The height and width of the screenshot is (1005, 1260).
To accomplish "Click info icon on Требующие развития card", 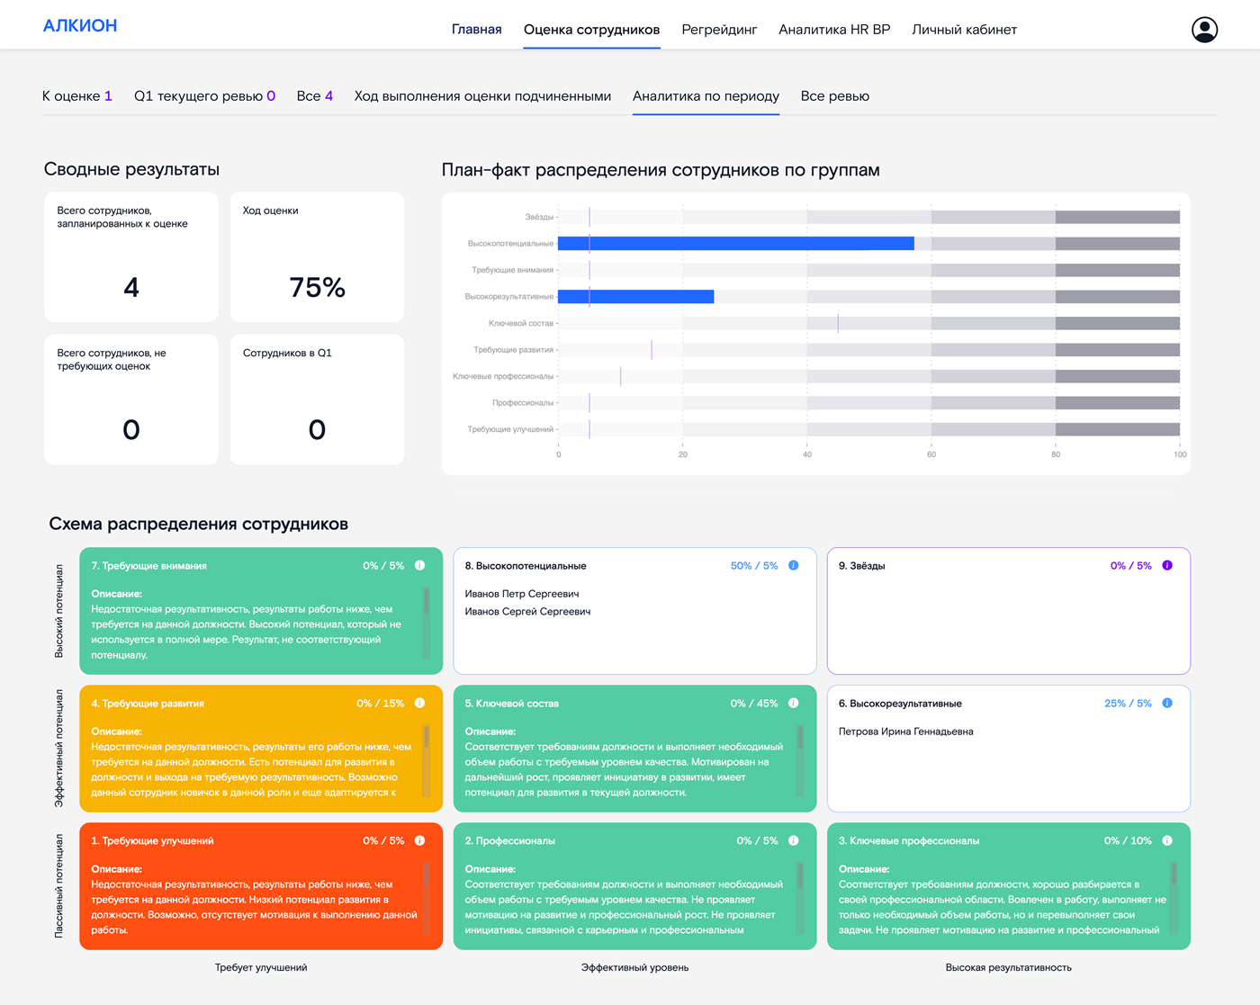I will click(419, 704).
